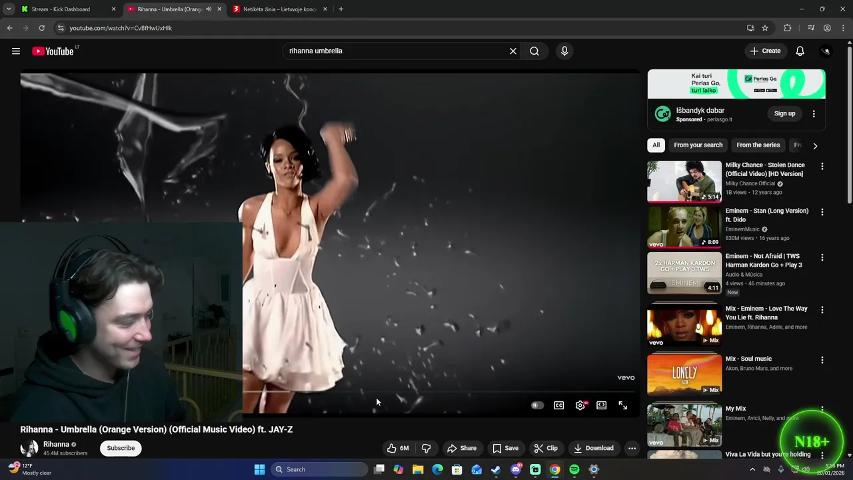Open Eminem Not Afraid TWS video
The height and width of the screenshot is (480, 853).
pyautogui.click(x=684, y=273)
